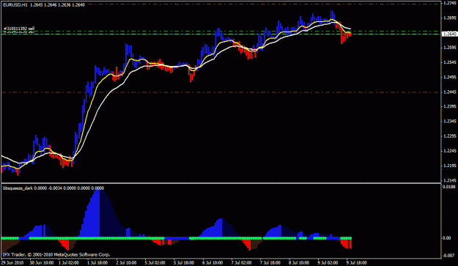Screen dimensions: 458x266
Task: Click the 7 Jul 02:00 time label
Action: 241,263
